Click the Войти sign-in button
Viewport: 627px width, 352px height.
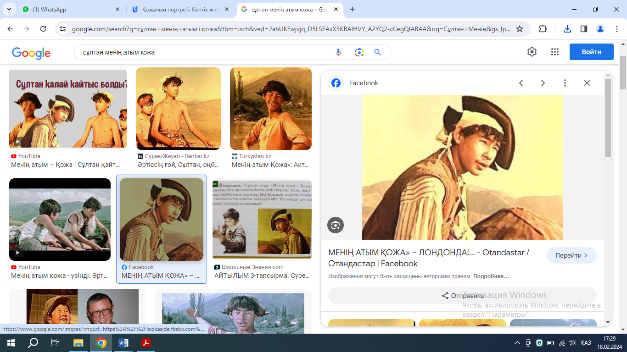point(592,52)
